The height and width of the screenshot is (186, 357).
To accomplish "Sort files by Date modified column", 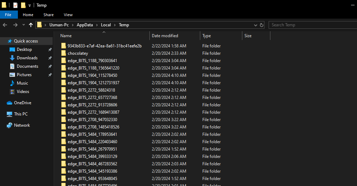I will [165, 36].
